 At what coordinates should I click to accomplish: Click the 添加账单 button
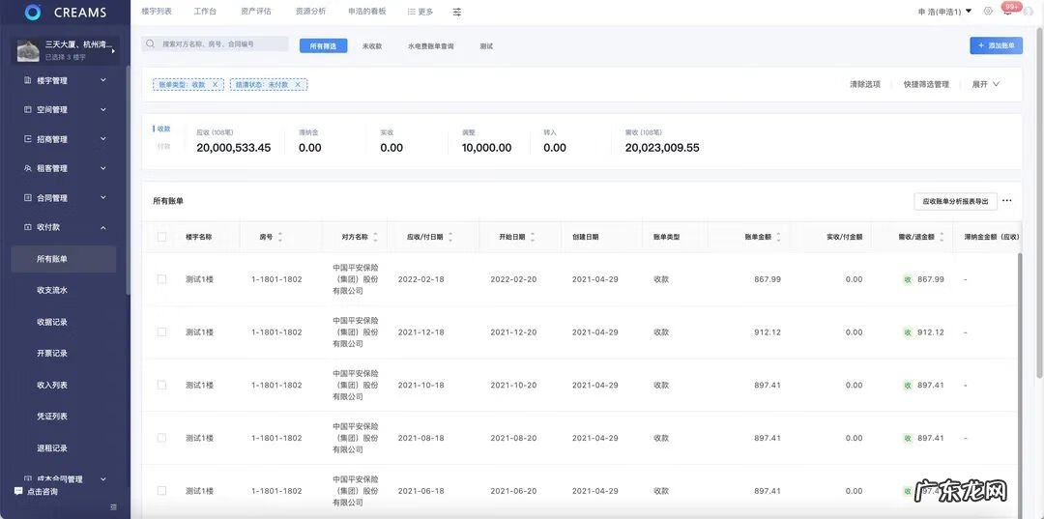coord(996,45)
